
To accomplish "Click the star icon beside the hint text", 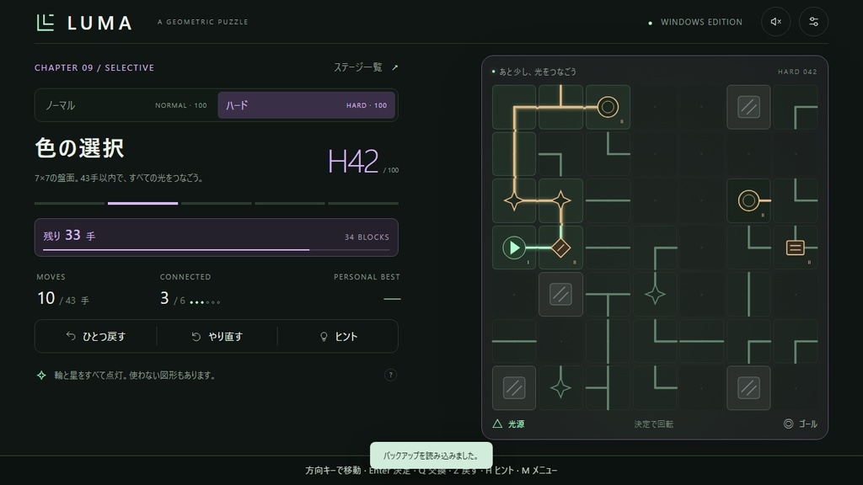I will 41,375.
